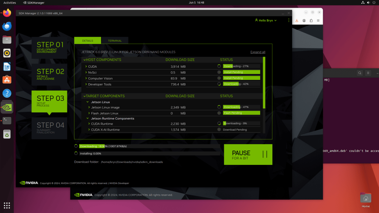379x213 pixels.
Task: Collapse the Jetson Runtime Components group
Action: (x=88, y=118)
